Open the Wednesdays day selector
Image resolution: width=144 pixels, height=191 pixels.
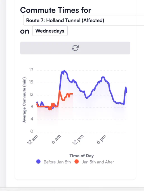(50, 31)
